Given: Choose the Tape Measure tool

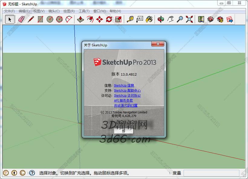Looking at the screenshot, I should click(x=130, y=19).
